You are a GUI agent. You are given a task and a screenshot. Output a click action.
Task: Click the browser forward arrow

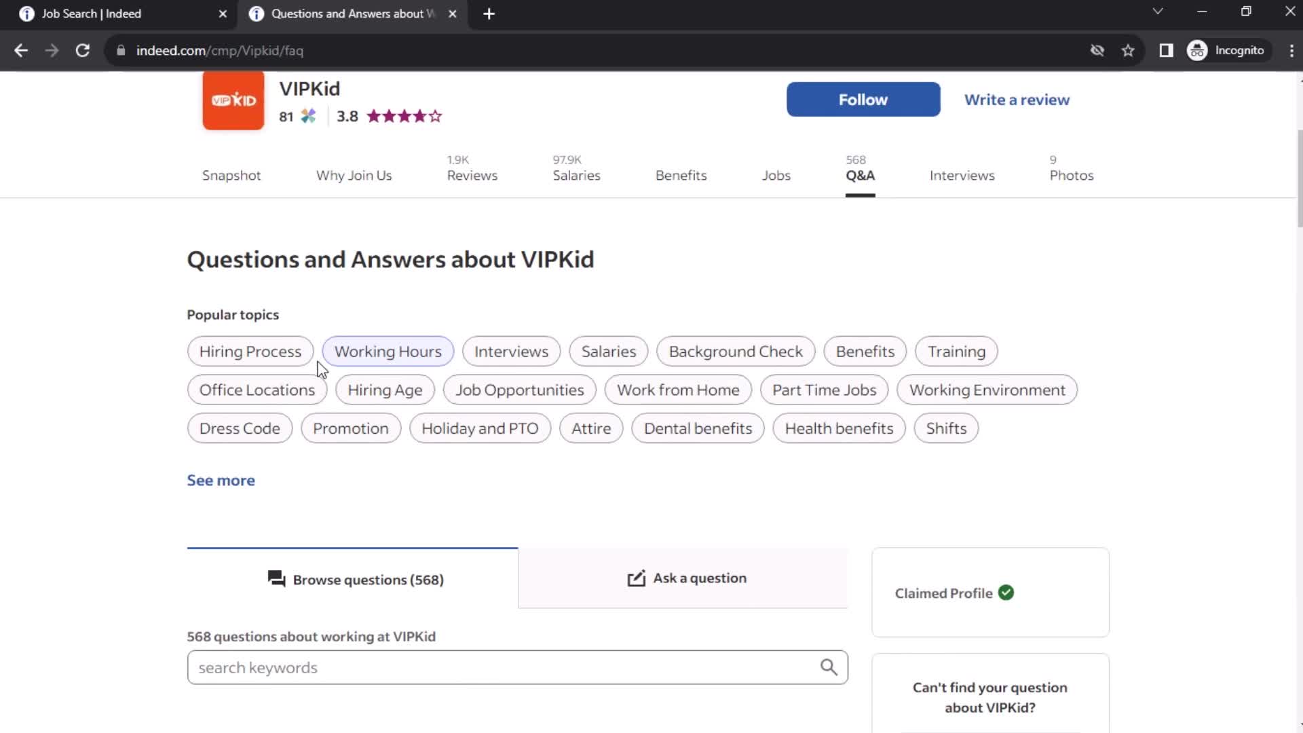tap(52, 50)
